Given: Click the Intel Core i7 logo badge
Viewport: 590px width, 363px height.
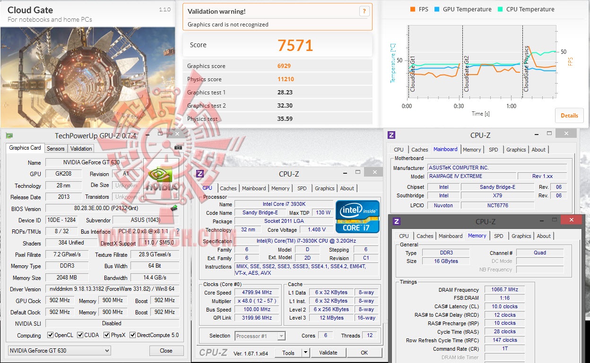Looking at the screenshot, I should pos(358,217).
